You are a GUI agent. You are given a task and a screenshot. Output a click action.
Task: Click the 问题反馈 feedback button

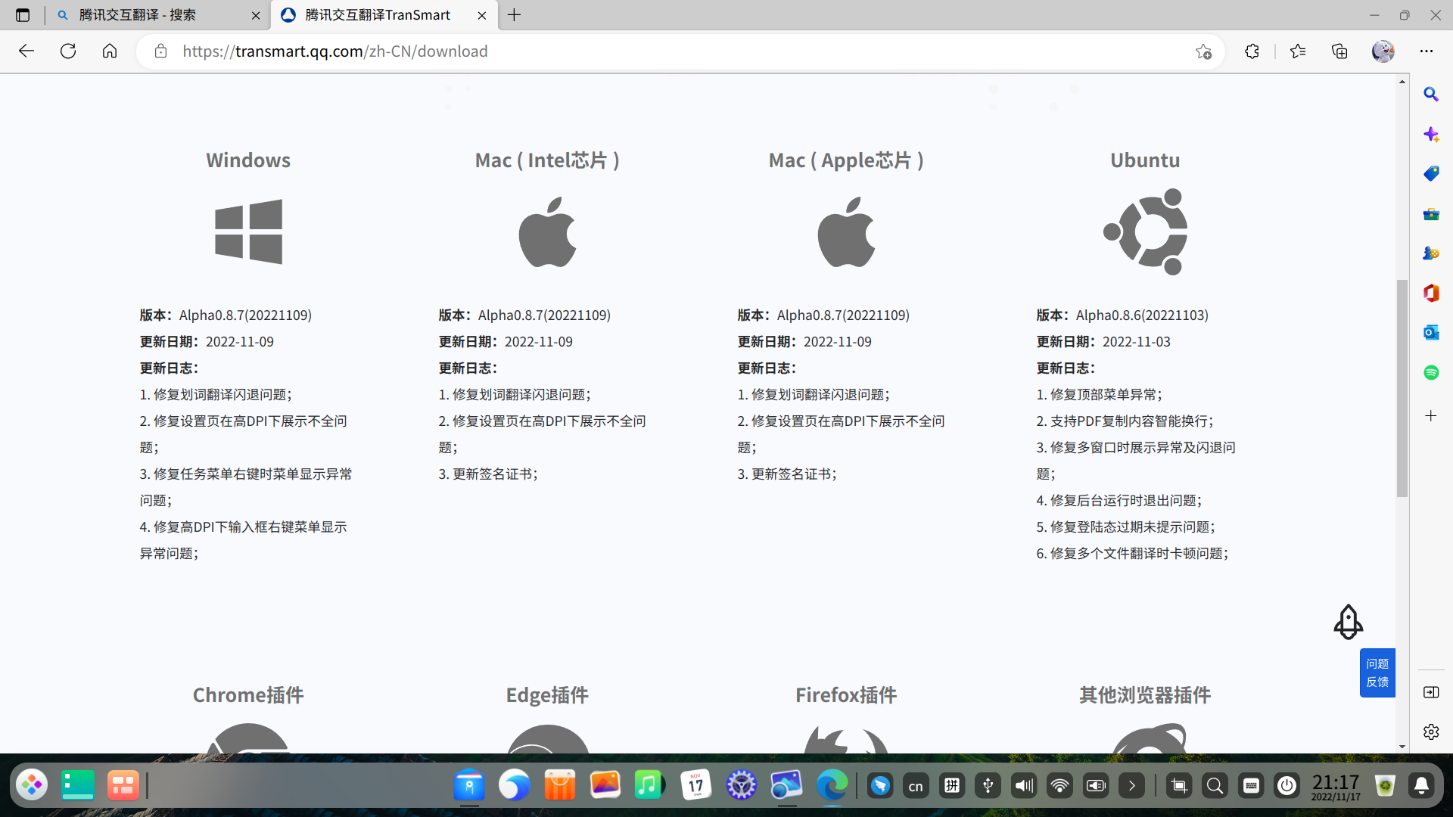(x=1377, y=672)
